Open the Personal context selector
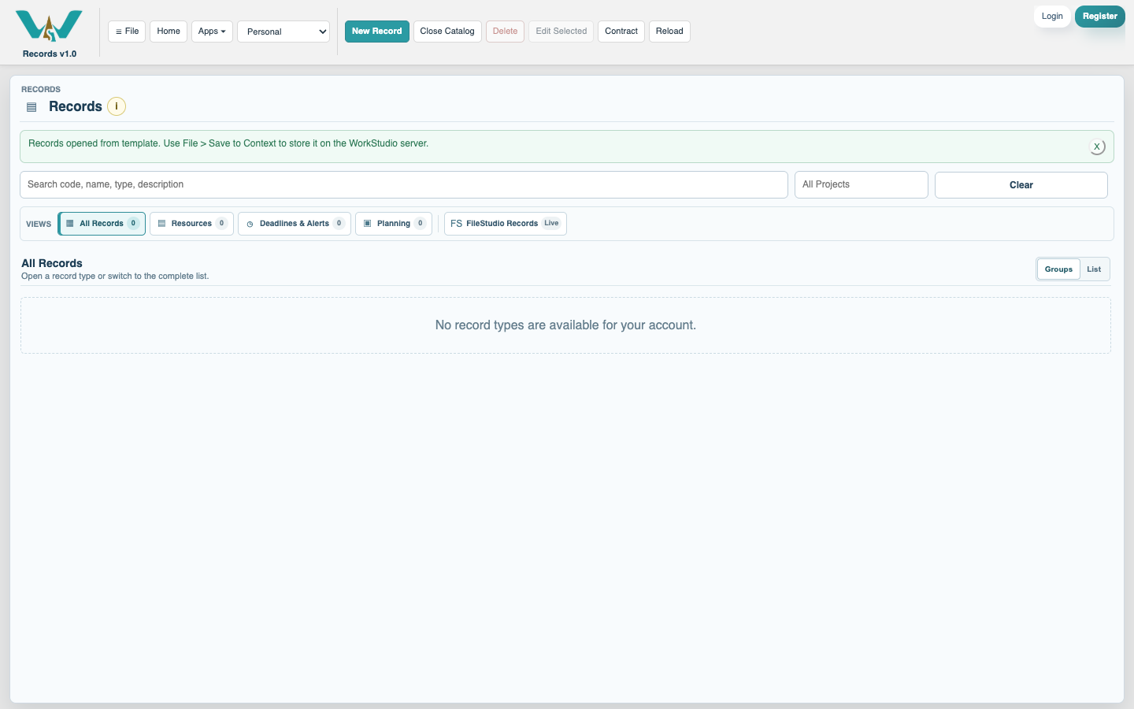 pos(283,32)
